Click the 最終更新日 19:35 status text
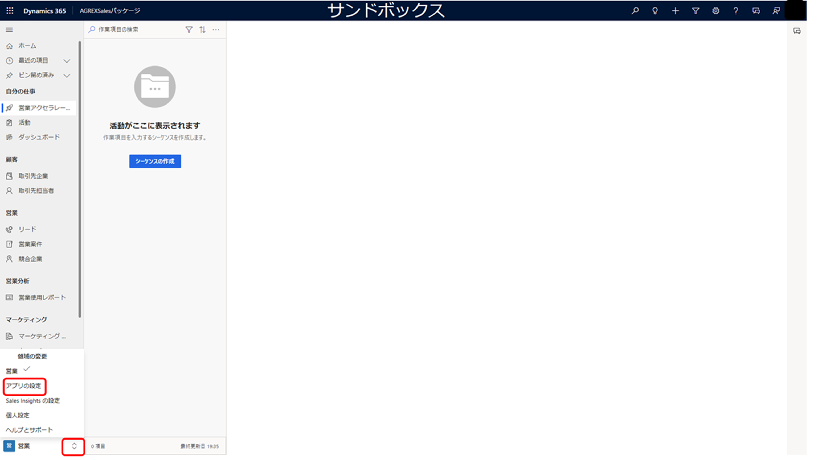The width and height of the screenshot is (818, 460). pyautogui.click(x=199, y=446)
